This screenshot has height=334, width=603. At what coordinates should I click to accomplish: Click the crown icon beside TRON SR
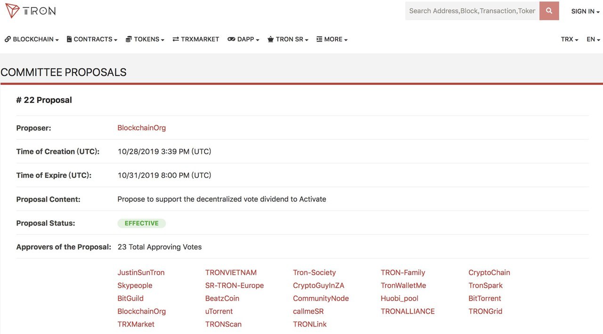270,39
